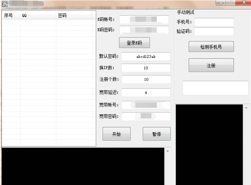
Task: Enter the 手机号 input under 手动测试
Action: tap(214, 22)
